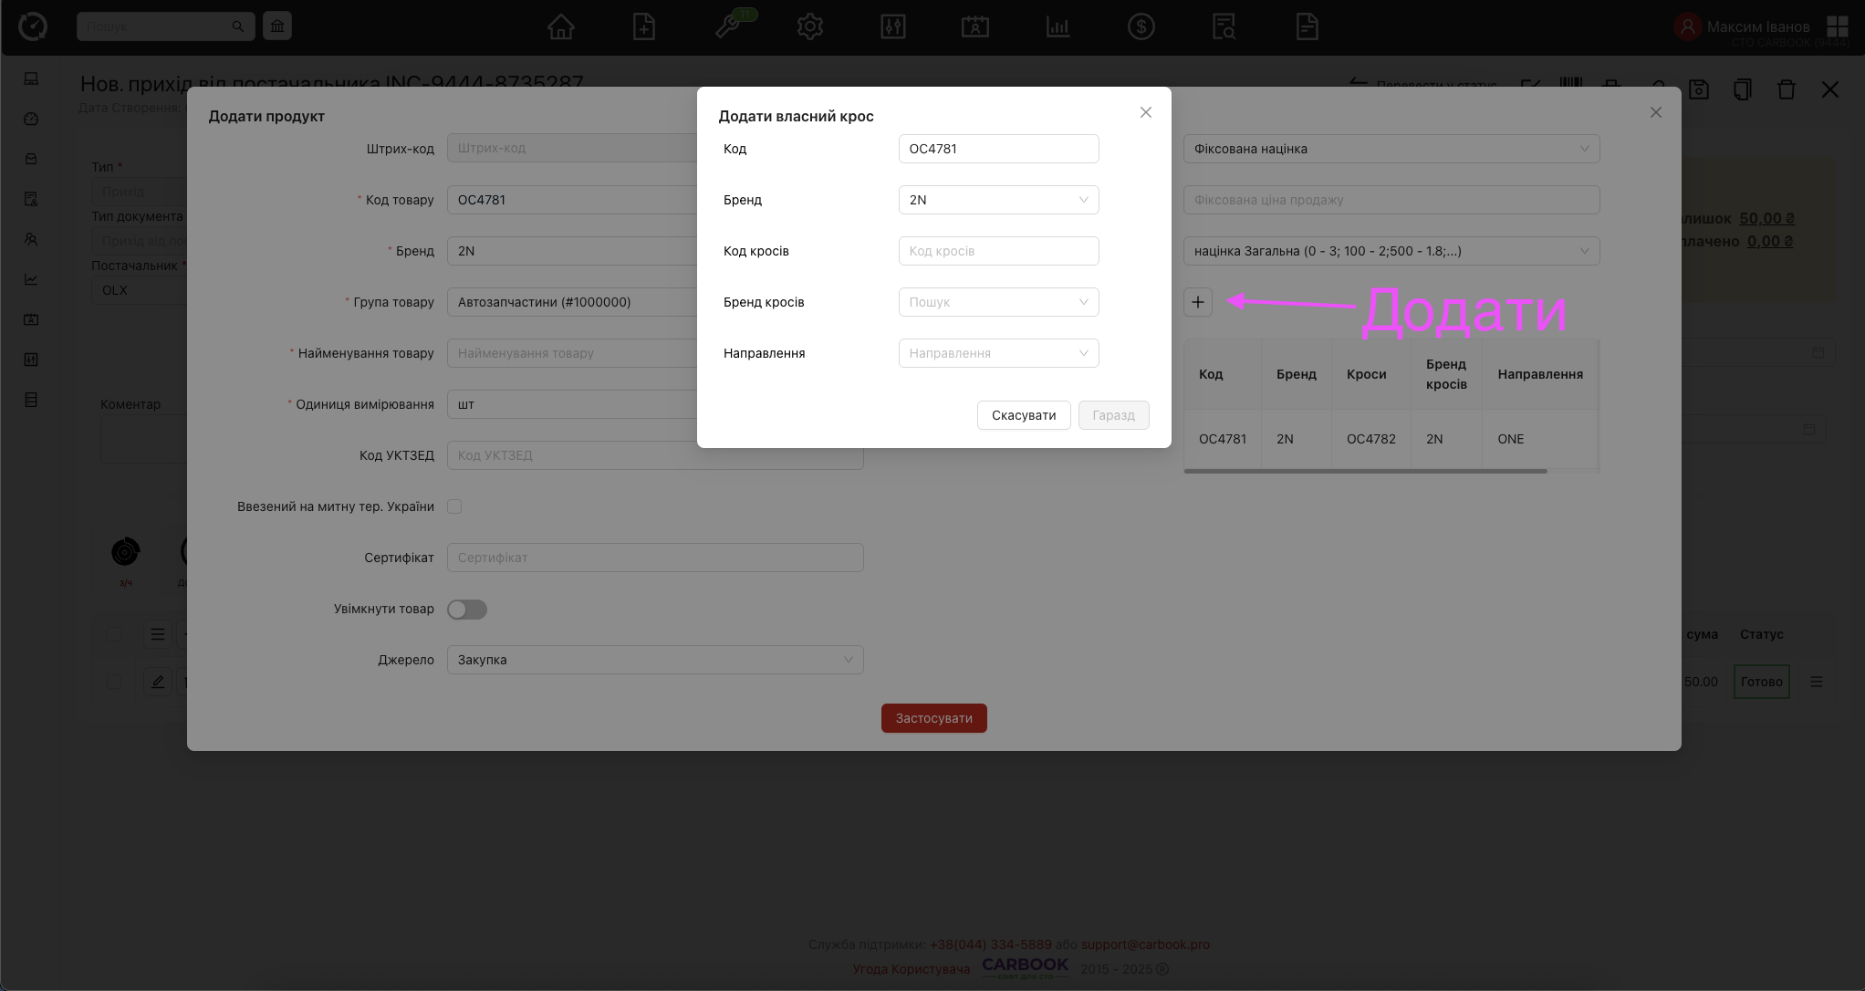1865x991 pixels.
Task: Click the dollar cash icon in top bar
Action: (x=1141, y=26)
